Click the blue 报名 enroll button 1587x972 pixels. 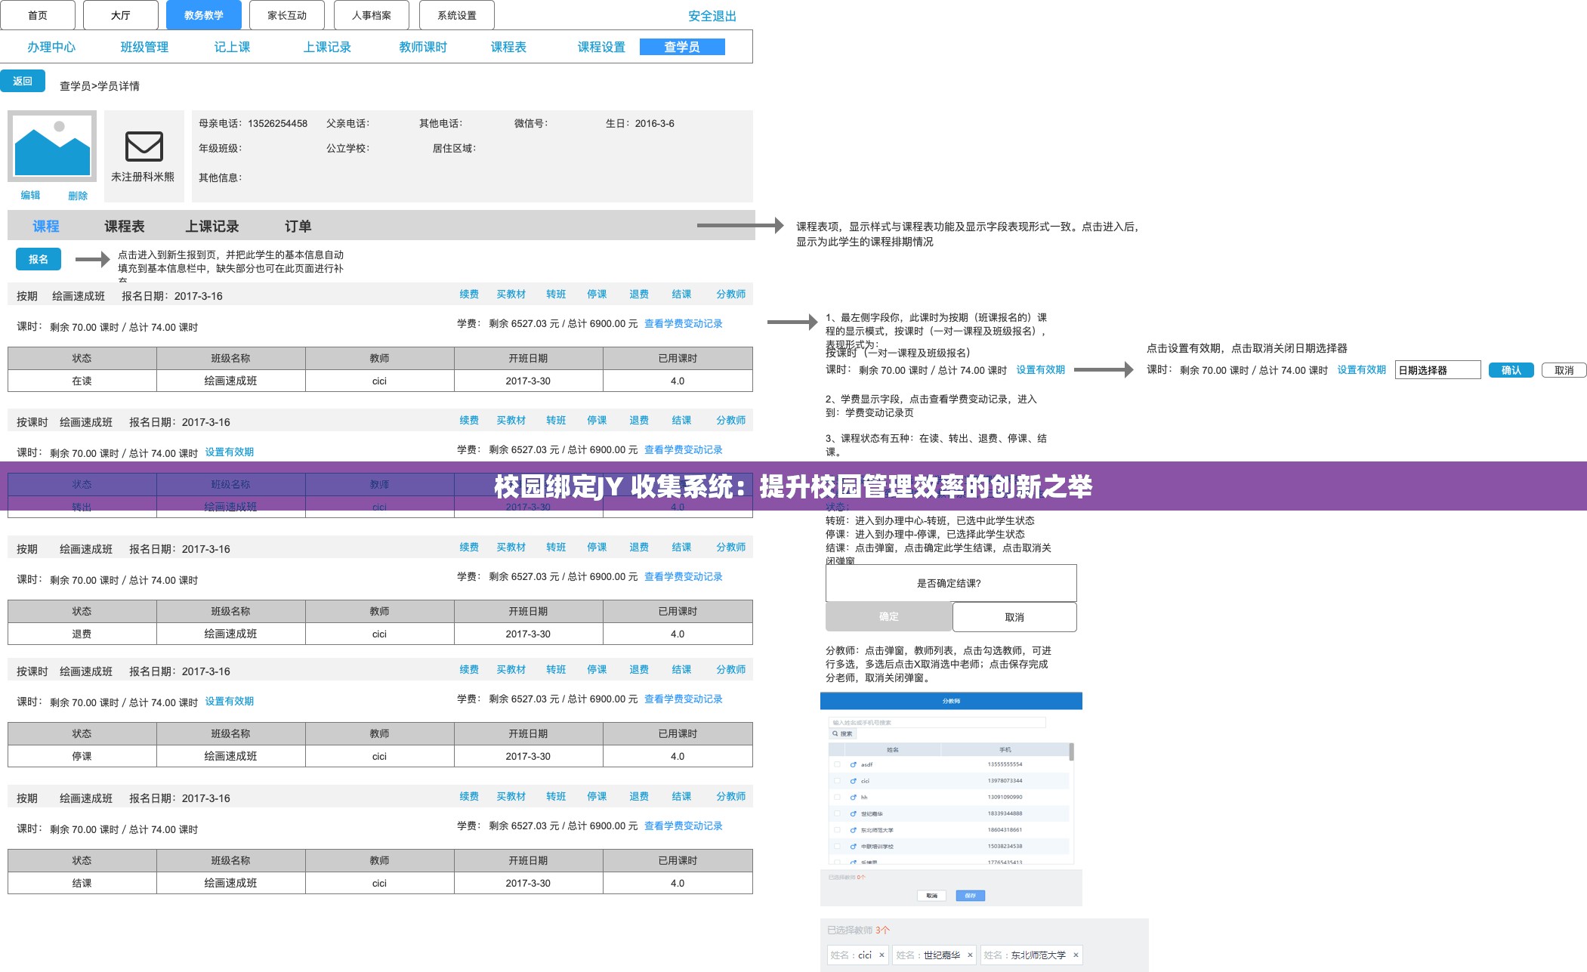coord(39,259)
